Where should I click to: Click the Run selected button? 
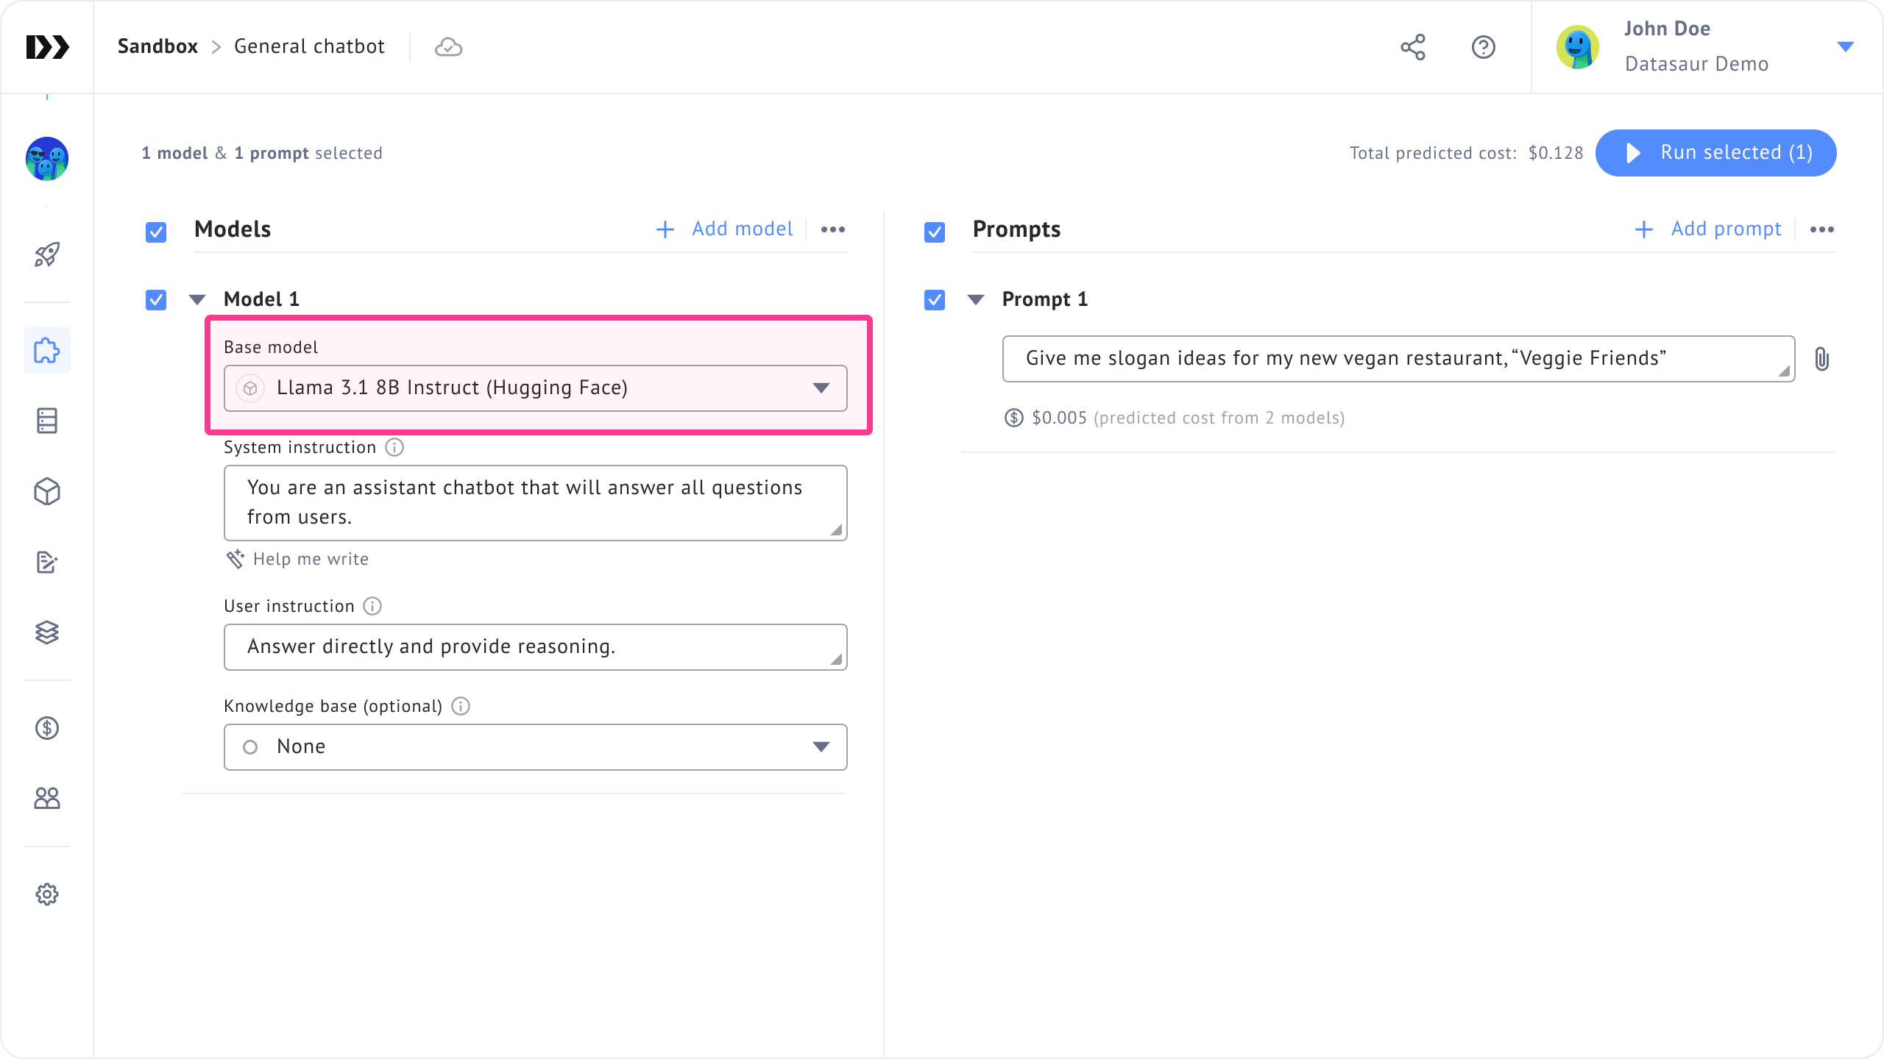pos(1715,153)
